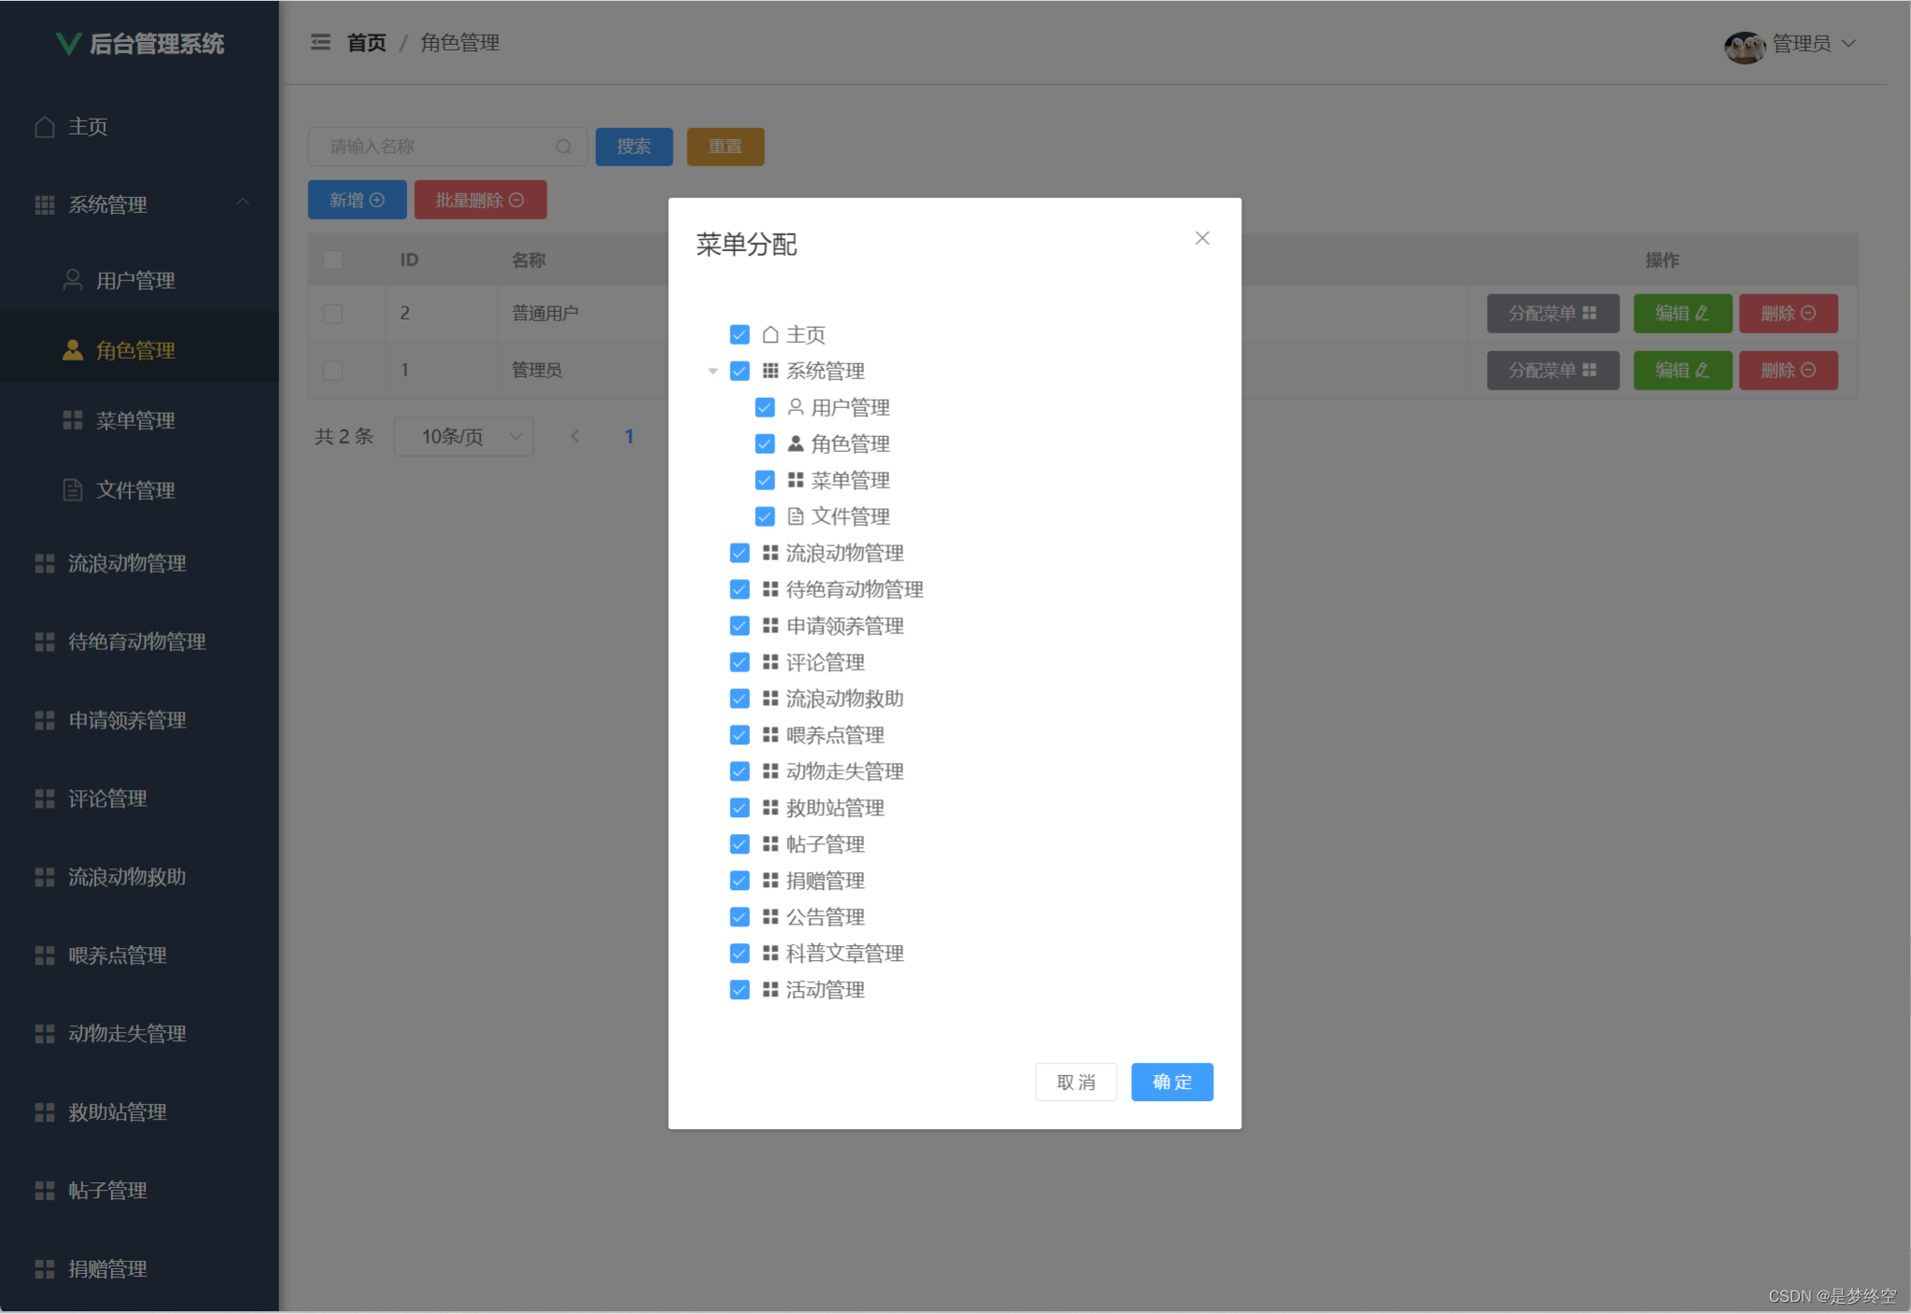Toggle the 活动管理 checkbox in dialog
This screenshot has height=1314, width=1911.
tap(739, 989)
